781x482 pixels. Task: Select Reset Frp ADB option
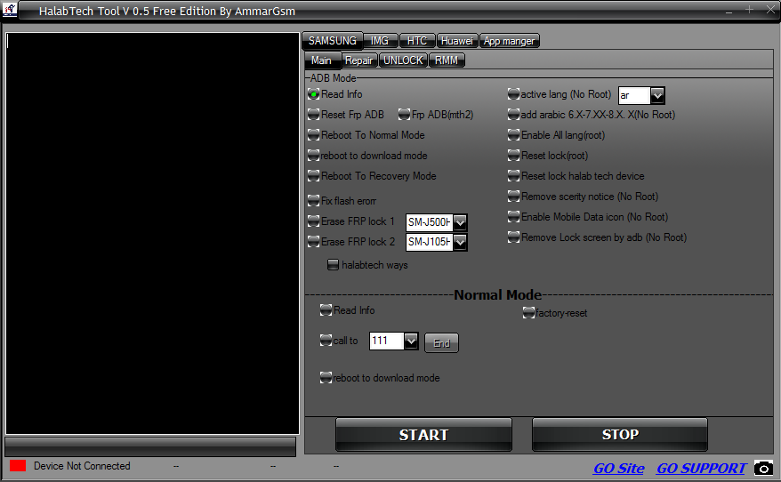point(313,115)
